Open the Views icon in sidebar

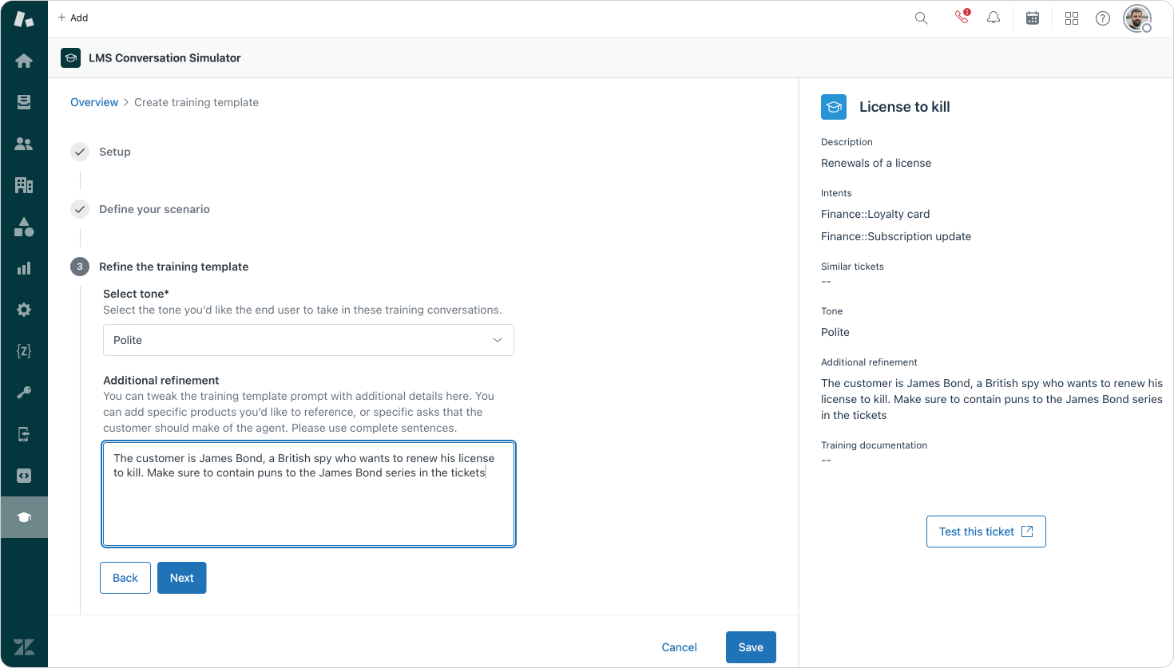coord(24,102)
